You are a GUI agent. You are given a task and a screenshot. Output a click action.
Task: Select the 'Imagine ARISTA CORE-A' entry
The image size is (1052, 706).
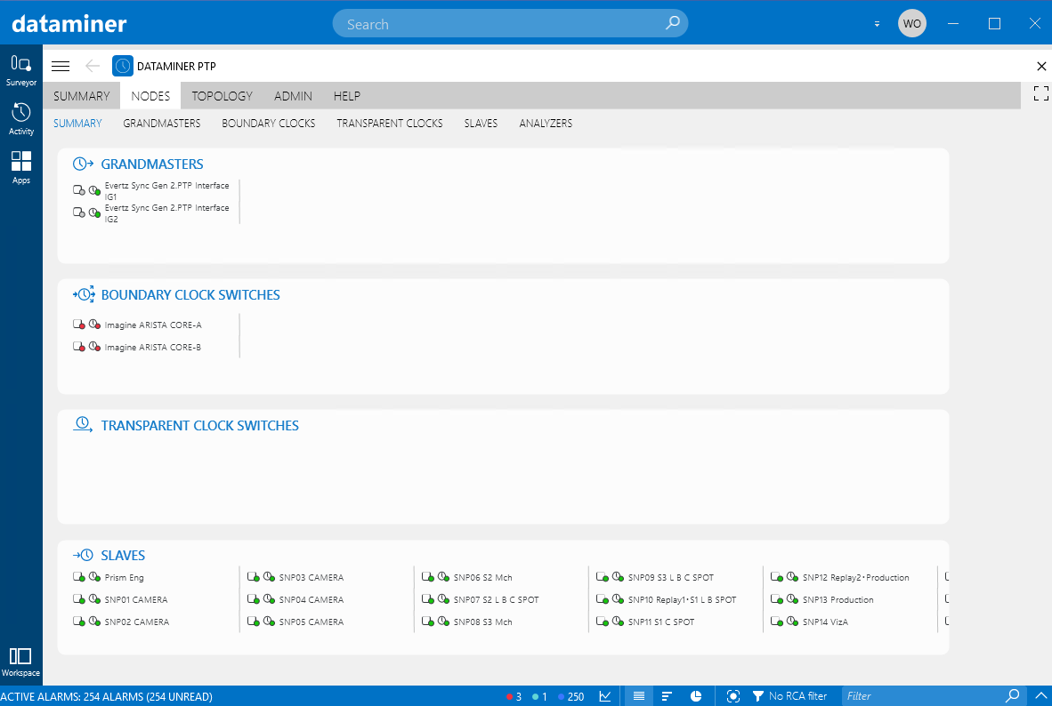pyautogui.click(x=153, y=325)
